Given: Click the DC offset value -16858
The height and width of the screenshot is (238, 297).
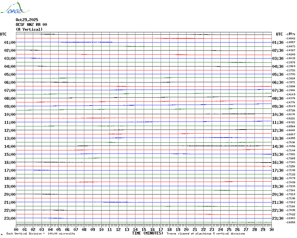Looking at the screenshot, I should tap(290, 222).
